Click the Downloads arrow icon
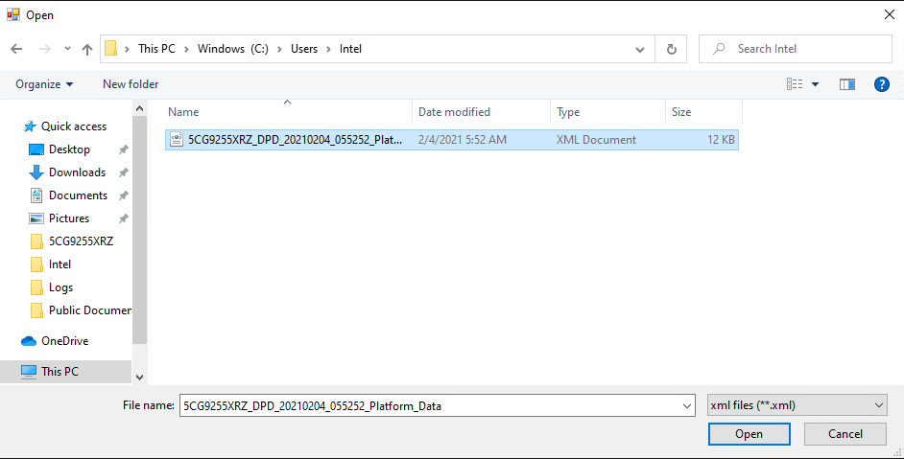 [36, 172]
